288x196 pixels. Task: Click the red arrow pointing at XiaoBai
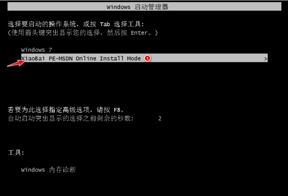pyautogui.click(x=16, y=64)
